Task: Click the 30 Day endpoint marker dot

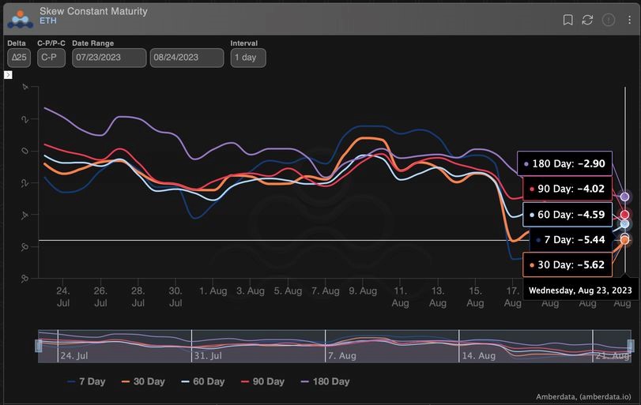Action: point(624,239)
